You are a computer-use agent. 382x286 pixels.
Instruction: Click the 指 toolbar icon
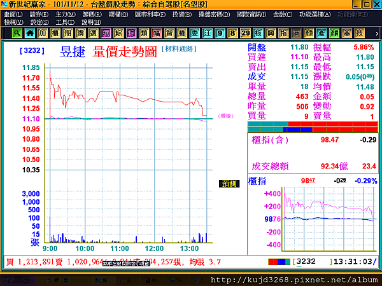pos(283,33)
